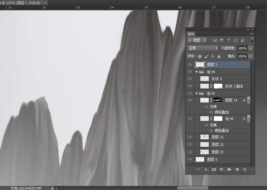Collapse the layers panel double-arrow icon

click(x=247, y=29)
